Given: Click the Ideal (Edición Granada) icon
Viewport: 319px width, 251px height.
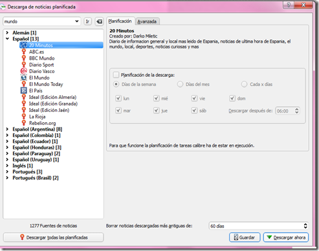Looking at the screenshot, I should click(24, 104).
